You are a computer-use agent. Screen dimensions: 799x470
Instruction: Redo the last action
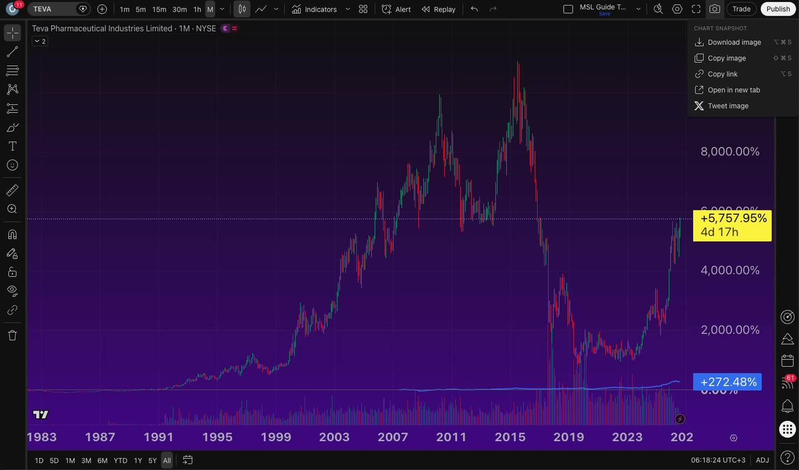(x=493, y=9)
